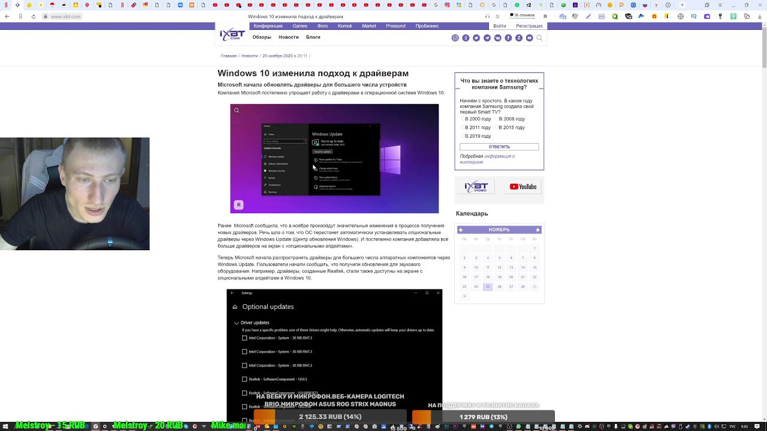This screenshot has width=767, height=431.
Task: Open 'Komok' in top purple menu
Action: coord(345,26)
